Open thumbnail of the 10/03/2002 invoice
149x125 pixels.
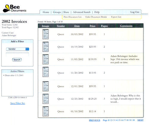click(46, 34)
